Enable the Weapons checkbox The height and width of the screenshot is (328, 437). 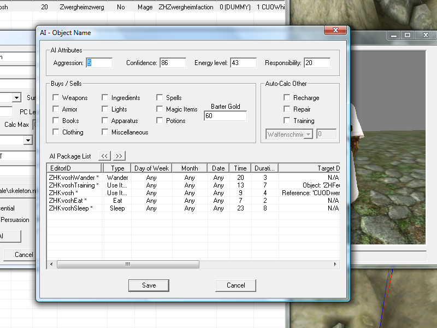[x=56, y=98]
